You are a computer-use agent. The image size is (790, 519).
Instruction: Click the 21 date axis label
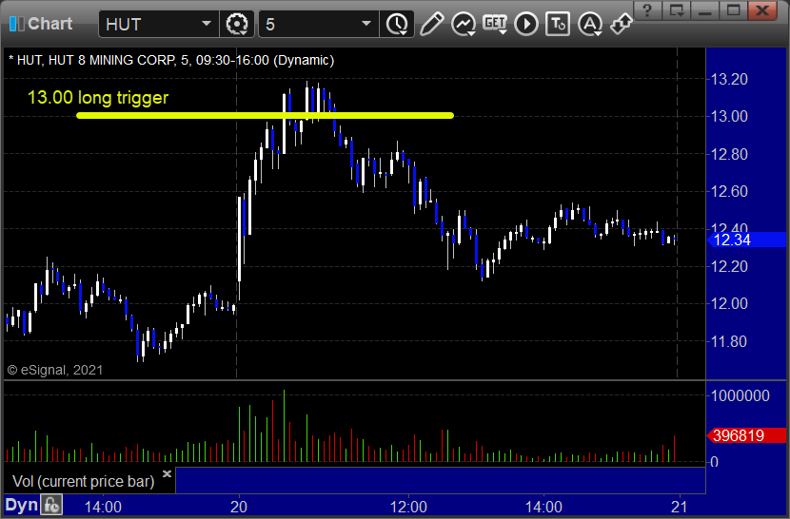[x=680, y=507]
